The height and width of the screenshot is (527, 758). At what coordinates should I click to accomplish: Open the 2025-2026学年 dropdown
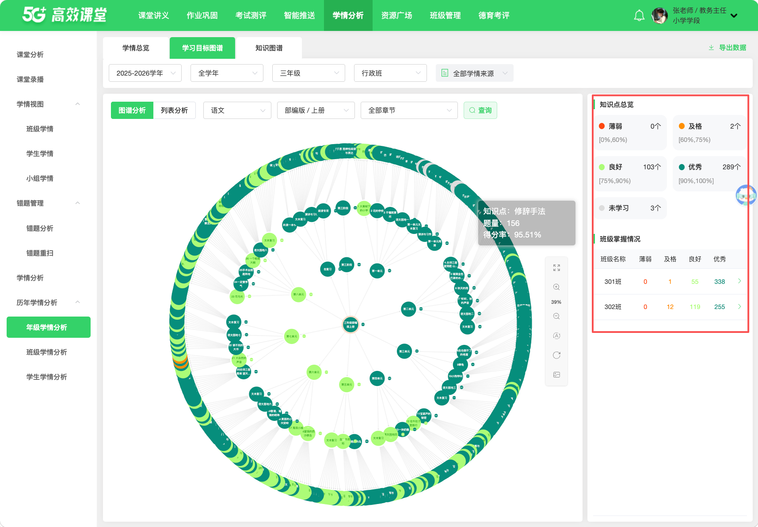coord(145,73)
